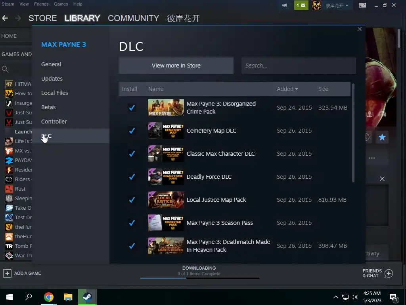Screen dimensions: 406x305
Task: Click the taskbar clock and date
Action: click(x=372, y=297)
